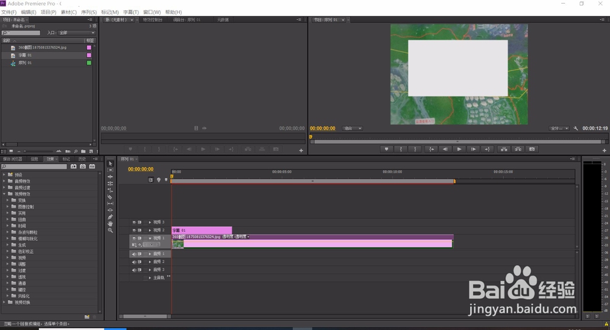Toggle timeline snap magnet icon
Viewport: 610px width, 330px height.
[151, 180]
